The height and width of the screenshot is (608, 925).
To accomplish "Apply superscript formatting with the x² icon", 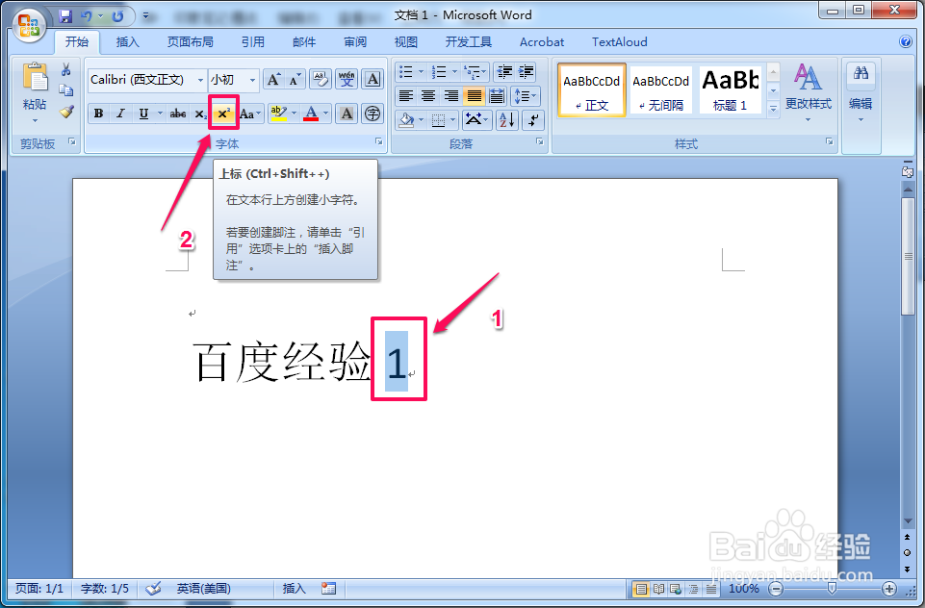I will click(x=223, y=113).
